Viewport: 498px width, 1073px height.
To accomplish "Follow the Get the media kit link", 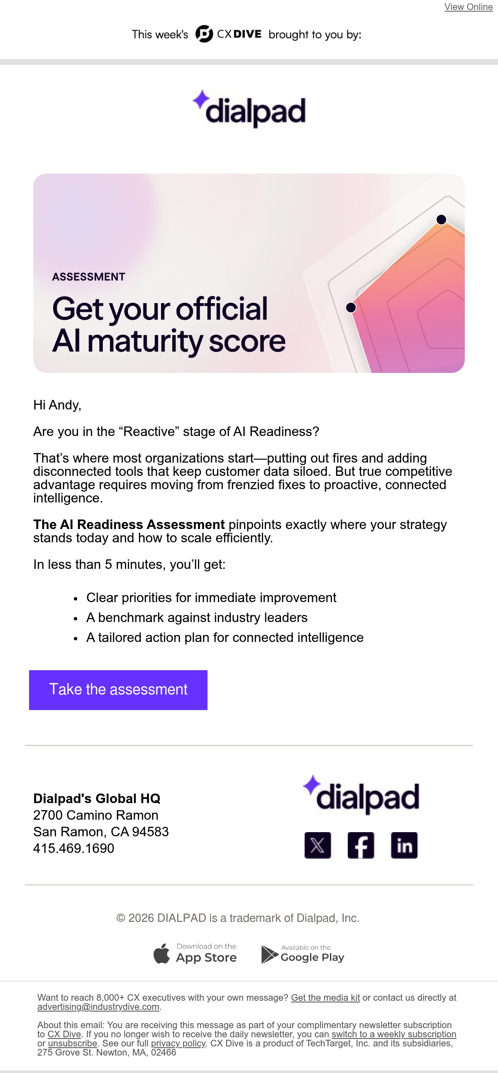I will [325, 997].
